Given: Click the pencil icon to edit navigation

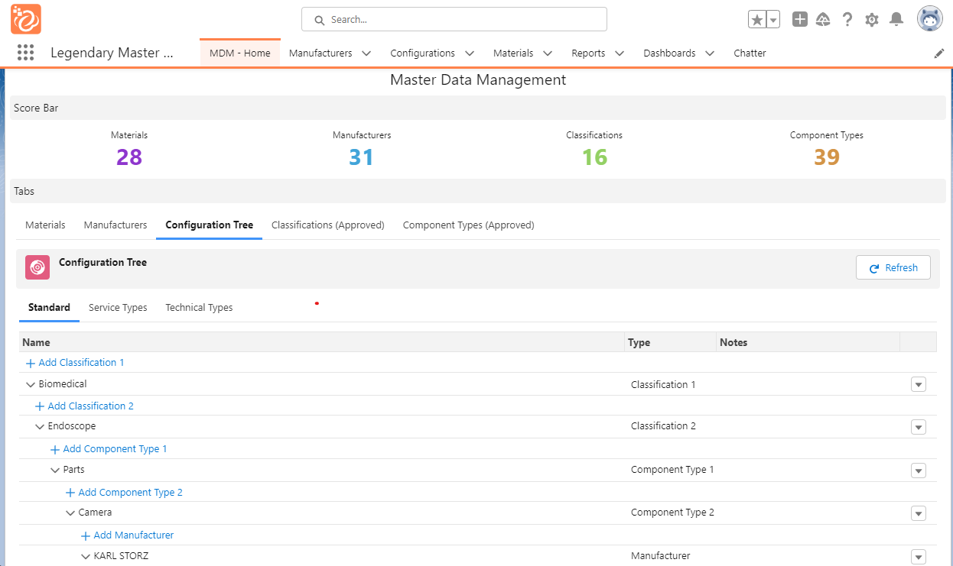Looking at the screenshot, I should click(x=939, y=53).
